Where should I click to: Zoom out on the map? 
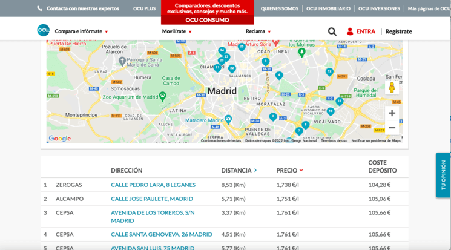click(x=392, y=128)
